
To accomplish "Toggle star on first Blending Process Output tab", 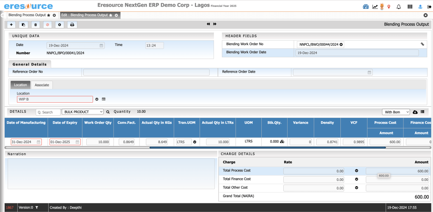I will pyautogui.click(x=49, y=15).
